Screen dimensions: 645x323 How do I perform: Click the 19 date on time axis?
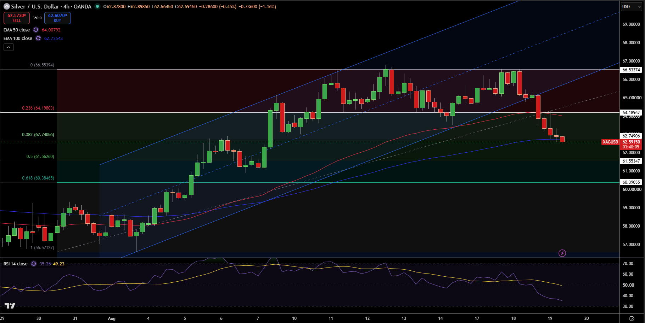[x=550, y=318]
